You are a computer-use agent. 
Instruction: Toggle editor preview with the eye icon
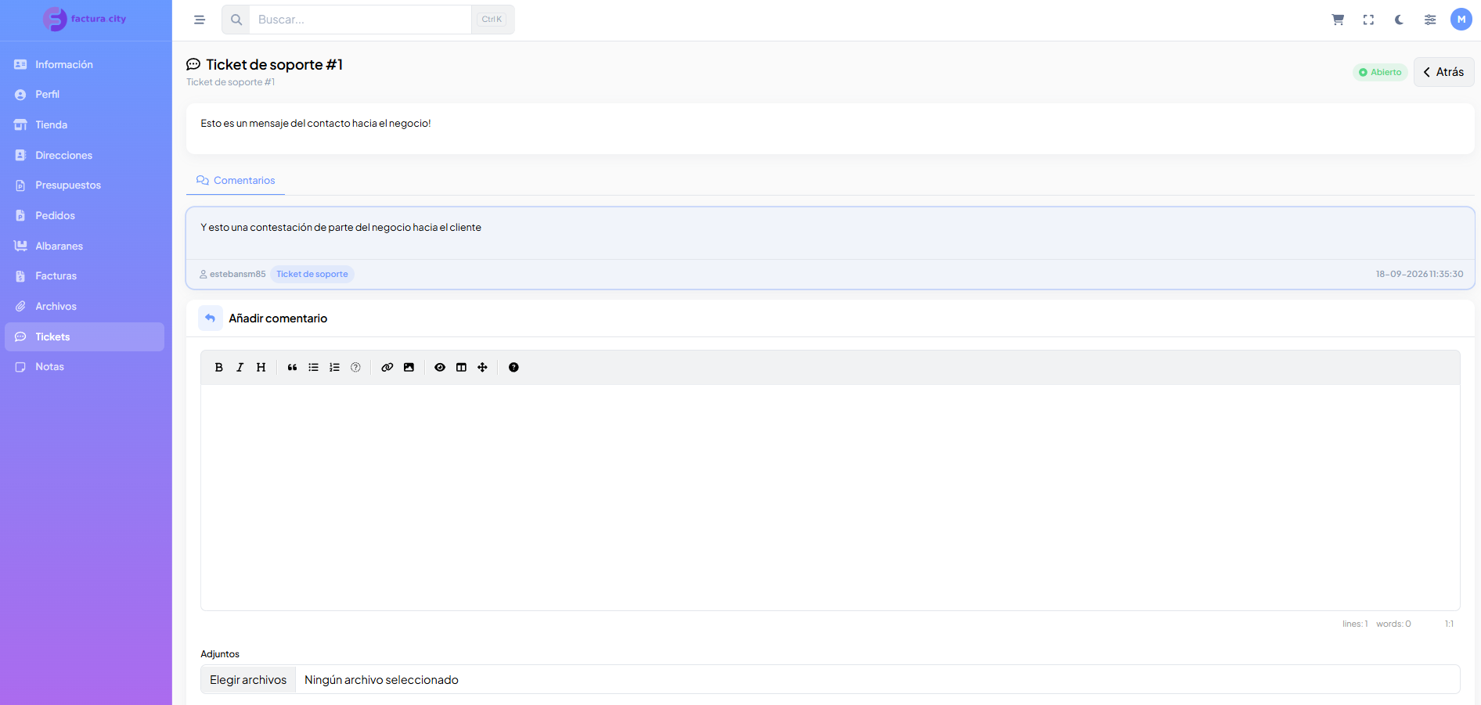[x=440, y=367]
